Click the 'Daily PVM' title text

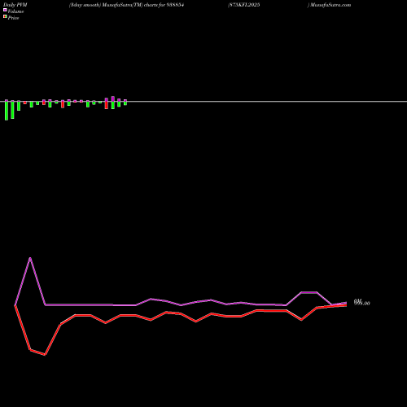click(15, 5)
